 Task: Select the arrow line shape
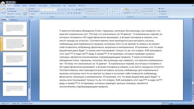click(x=112, y=9)
